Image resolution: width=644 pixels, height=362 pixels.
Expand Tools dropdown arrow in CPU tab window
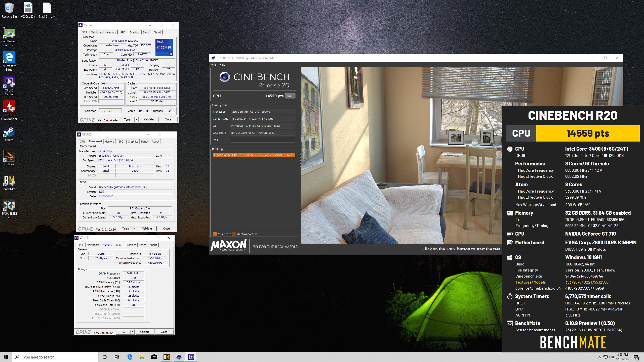[136, 119]
